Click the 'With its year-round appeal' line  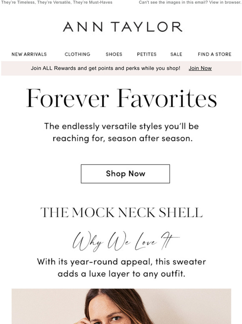[x=121, y=262]
